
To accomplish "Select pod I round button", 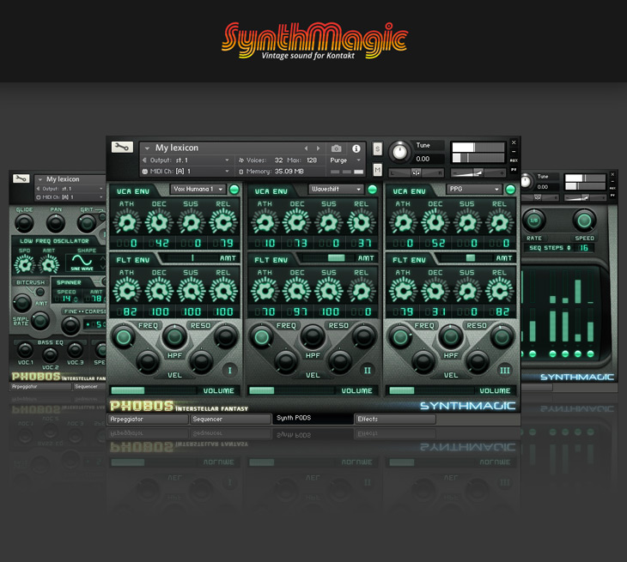I will 229,371.
